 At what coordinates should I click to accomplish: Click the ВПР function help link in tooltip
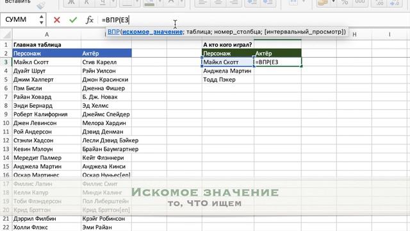[113, 31]
